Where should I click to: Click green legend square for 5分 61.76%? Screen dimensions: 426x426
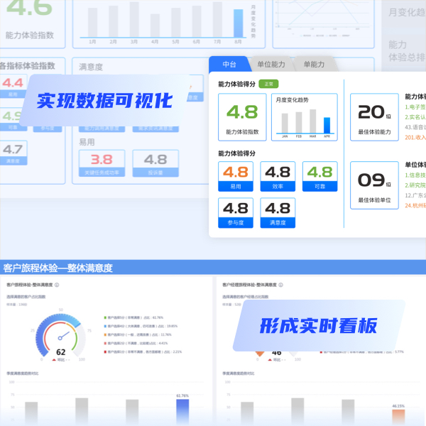coord(105,317)
